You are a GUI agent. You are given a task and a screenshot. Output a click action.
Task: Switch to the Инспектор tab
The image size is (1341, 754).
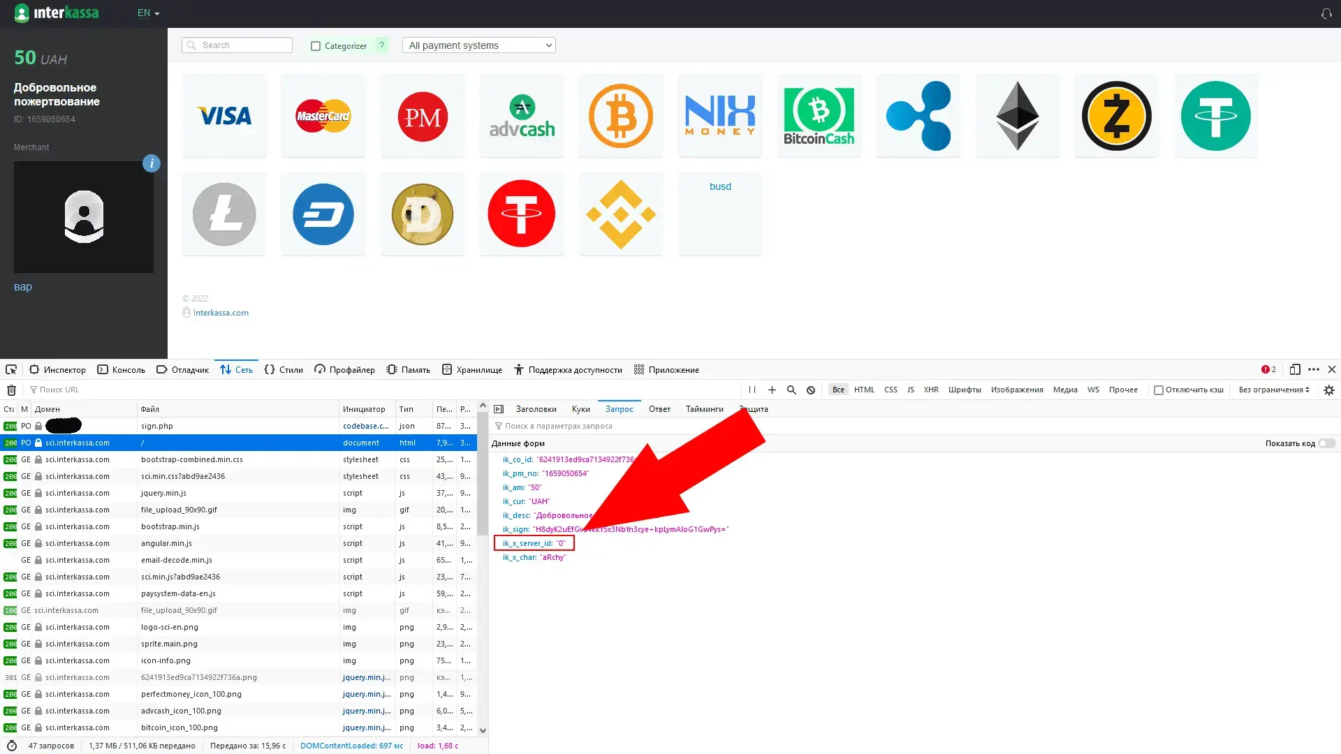pos(57,369)
